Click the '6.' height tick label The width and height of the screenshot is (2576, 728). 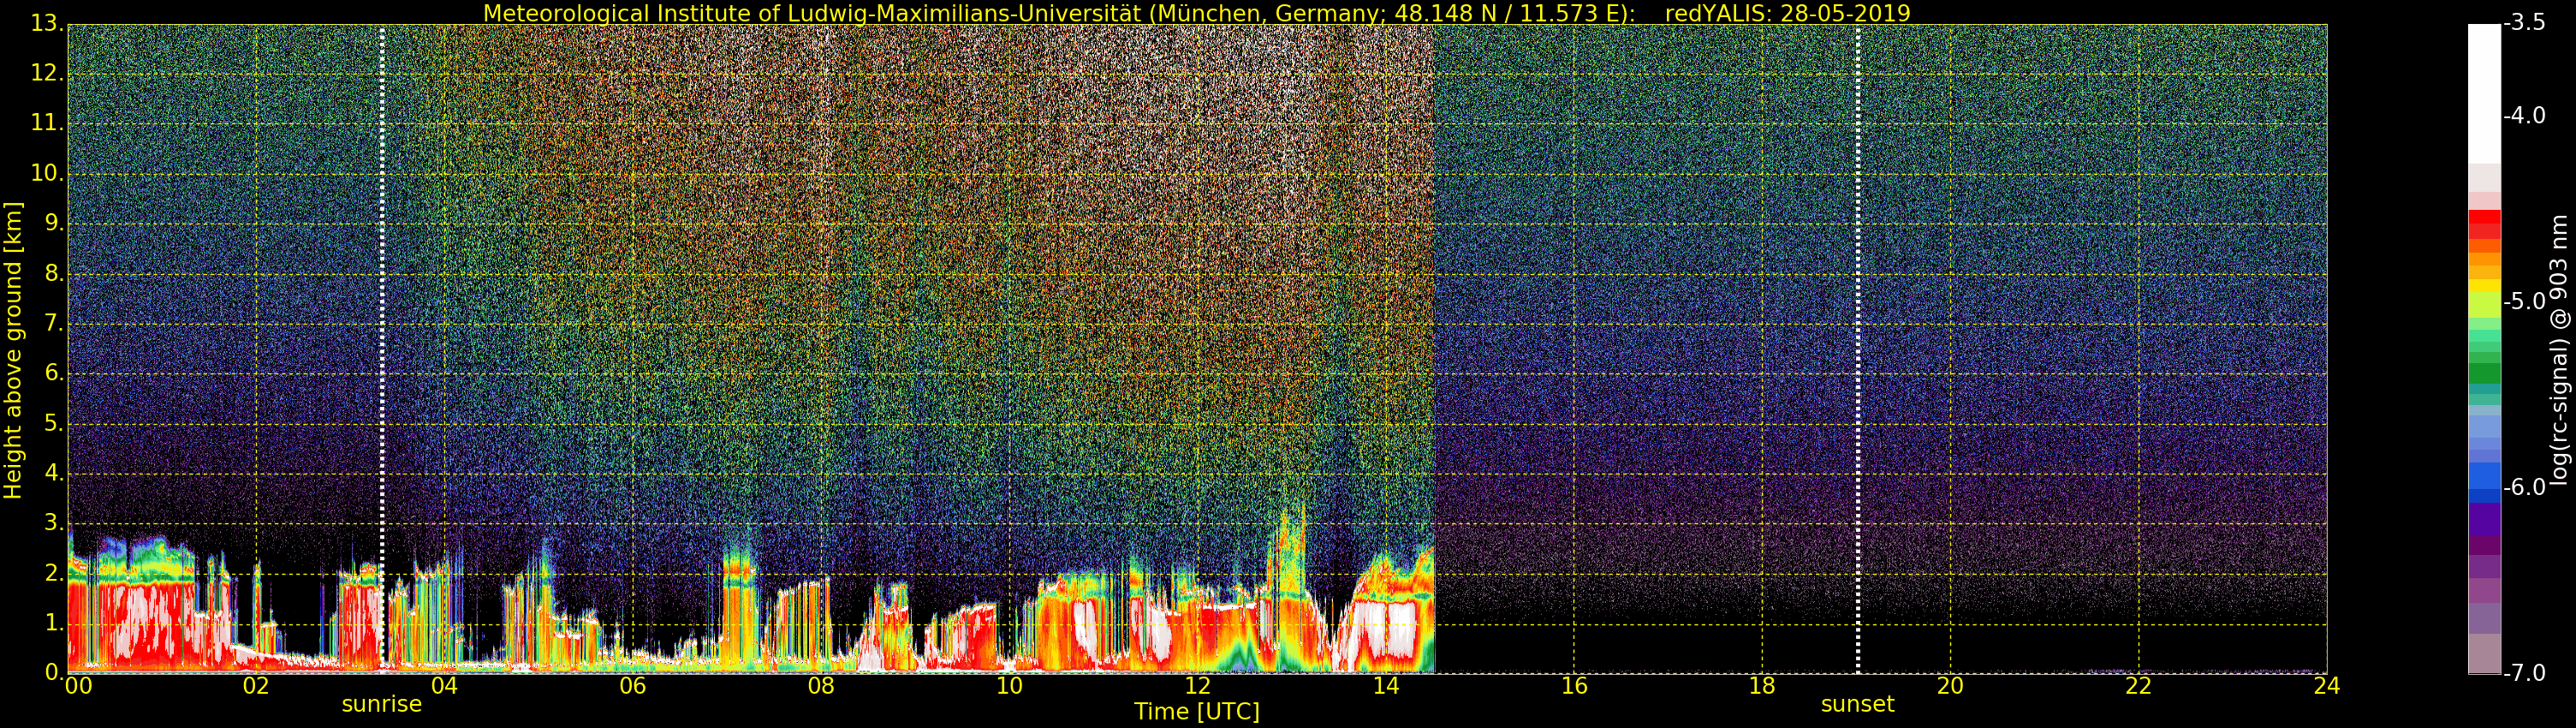[53, 373]
